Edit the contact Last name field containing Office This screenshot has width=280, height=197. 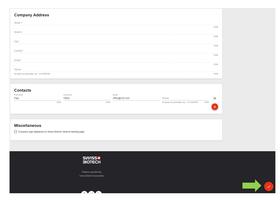click(87, 98)
